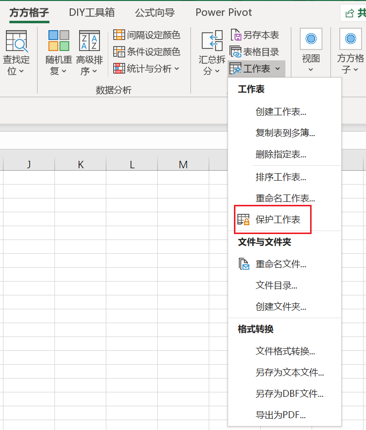This screenshot has width=366, height=430.
Task: Click the 随机重复 colored squares icon
Action: [59, 41]
